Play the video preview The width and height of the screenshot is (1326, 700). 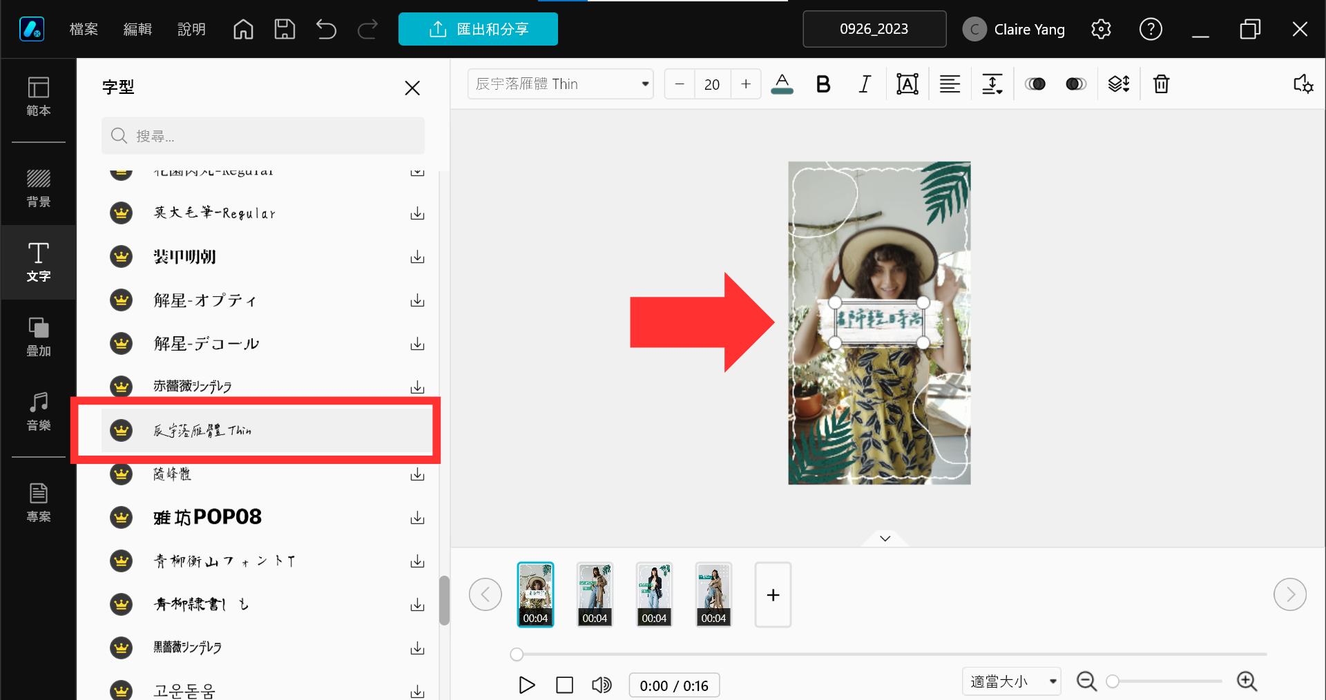[x=527, y=685]
